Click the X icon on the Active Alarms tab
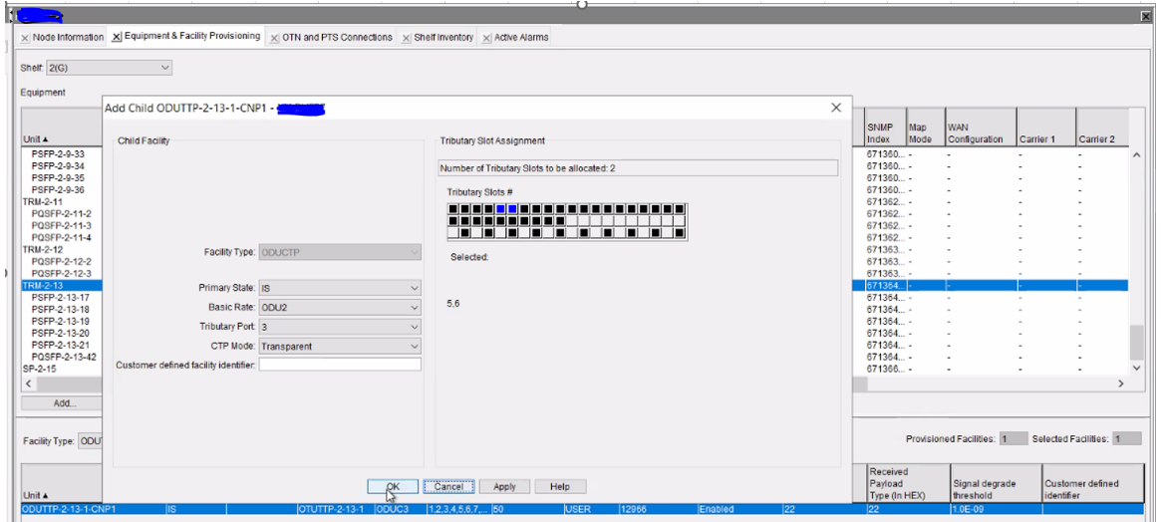Image resolution: width=1161 pixels, height=522 pixels. point(487,38)
